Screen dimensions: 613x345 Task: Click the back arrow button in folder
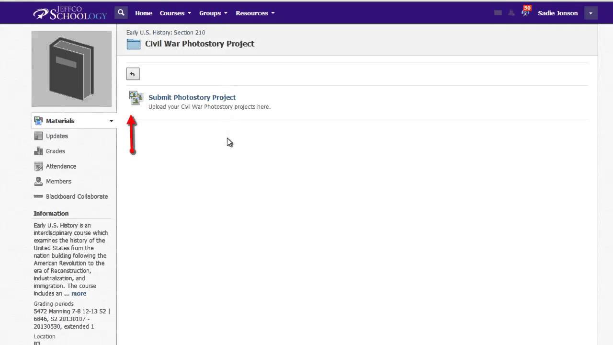click(x=133, y=74)
